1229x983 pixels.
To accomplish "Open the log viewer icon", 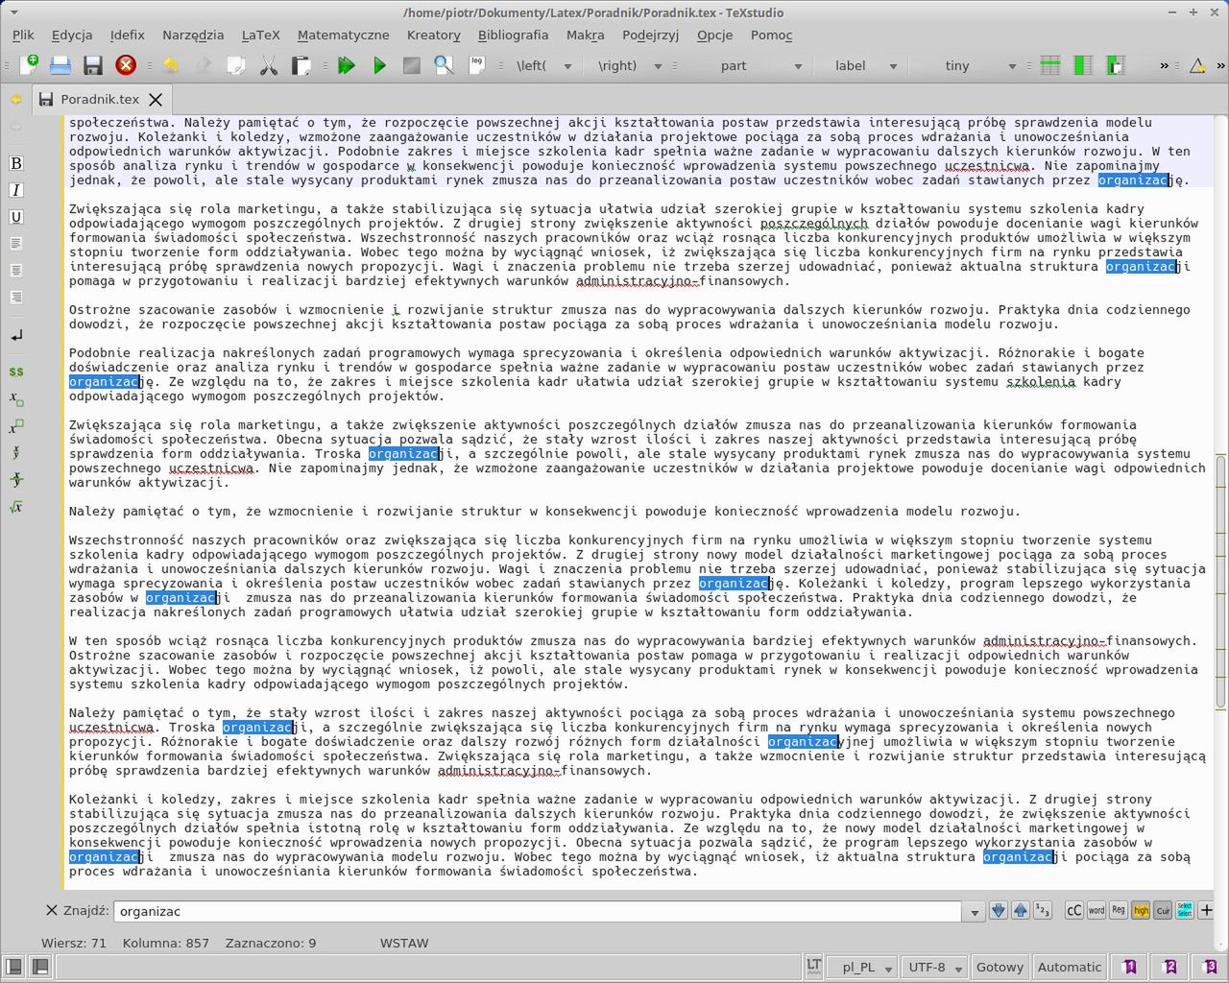I will click(476, 65).
